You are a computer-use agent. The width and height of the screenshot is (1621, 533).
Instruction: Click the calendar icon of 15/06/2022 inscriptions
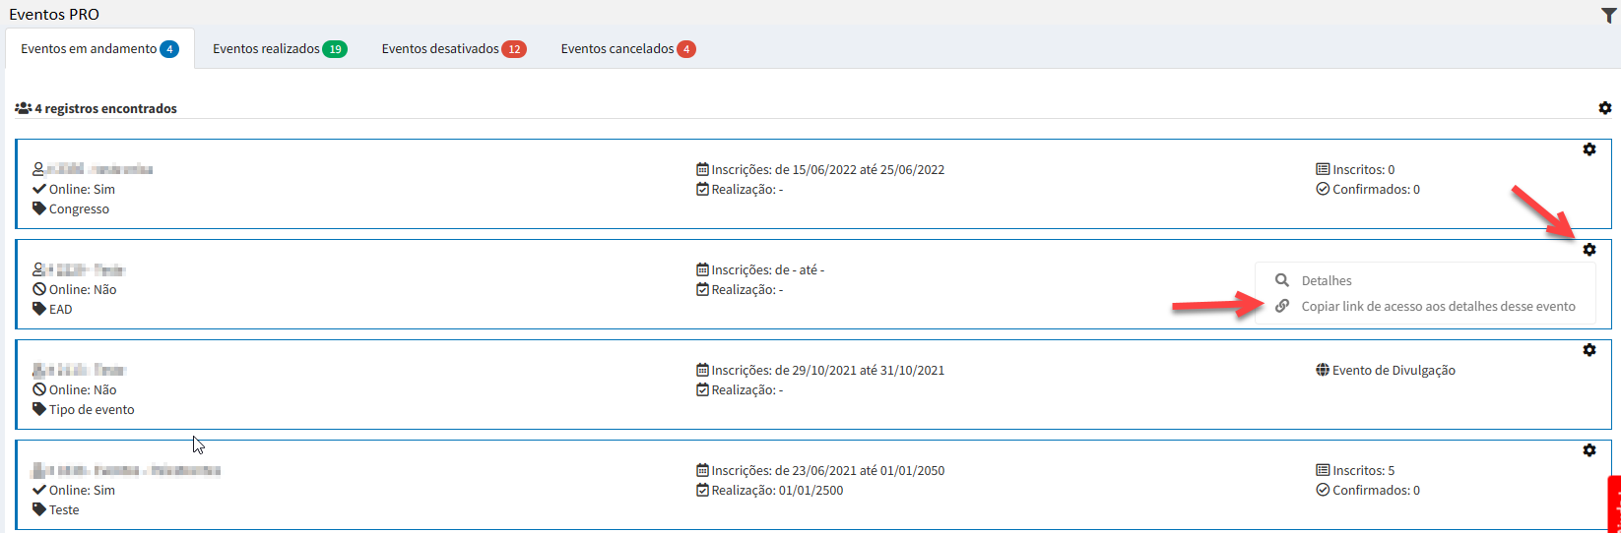(x=702, y=169)
